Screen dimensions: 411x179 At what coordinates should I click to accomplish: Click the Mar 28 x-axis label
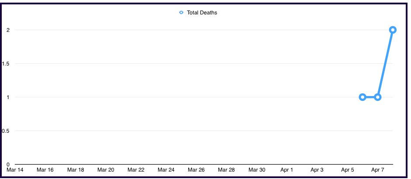(226, 170)
